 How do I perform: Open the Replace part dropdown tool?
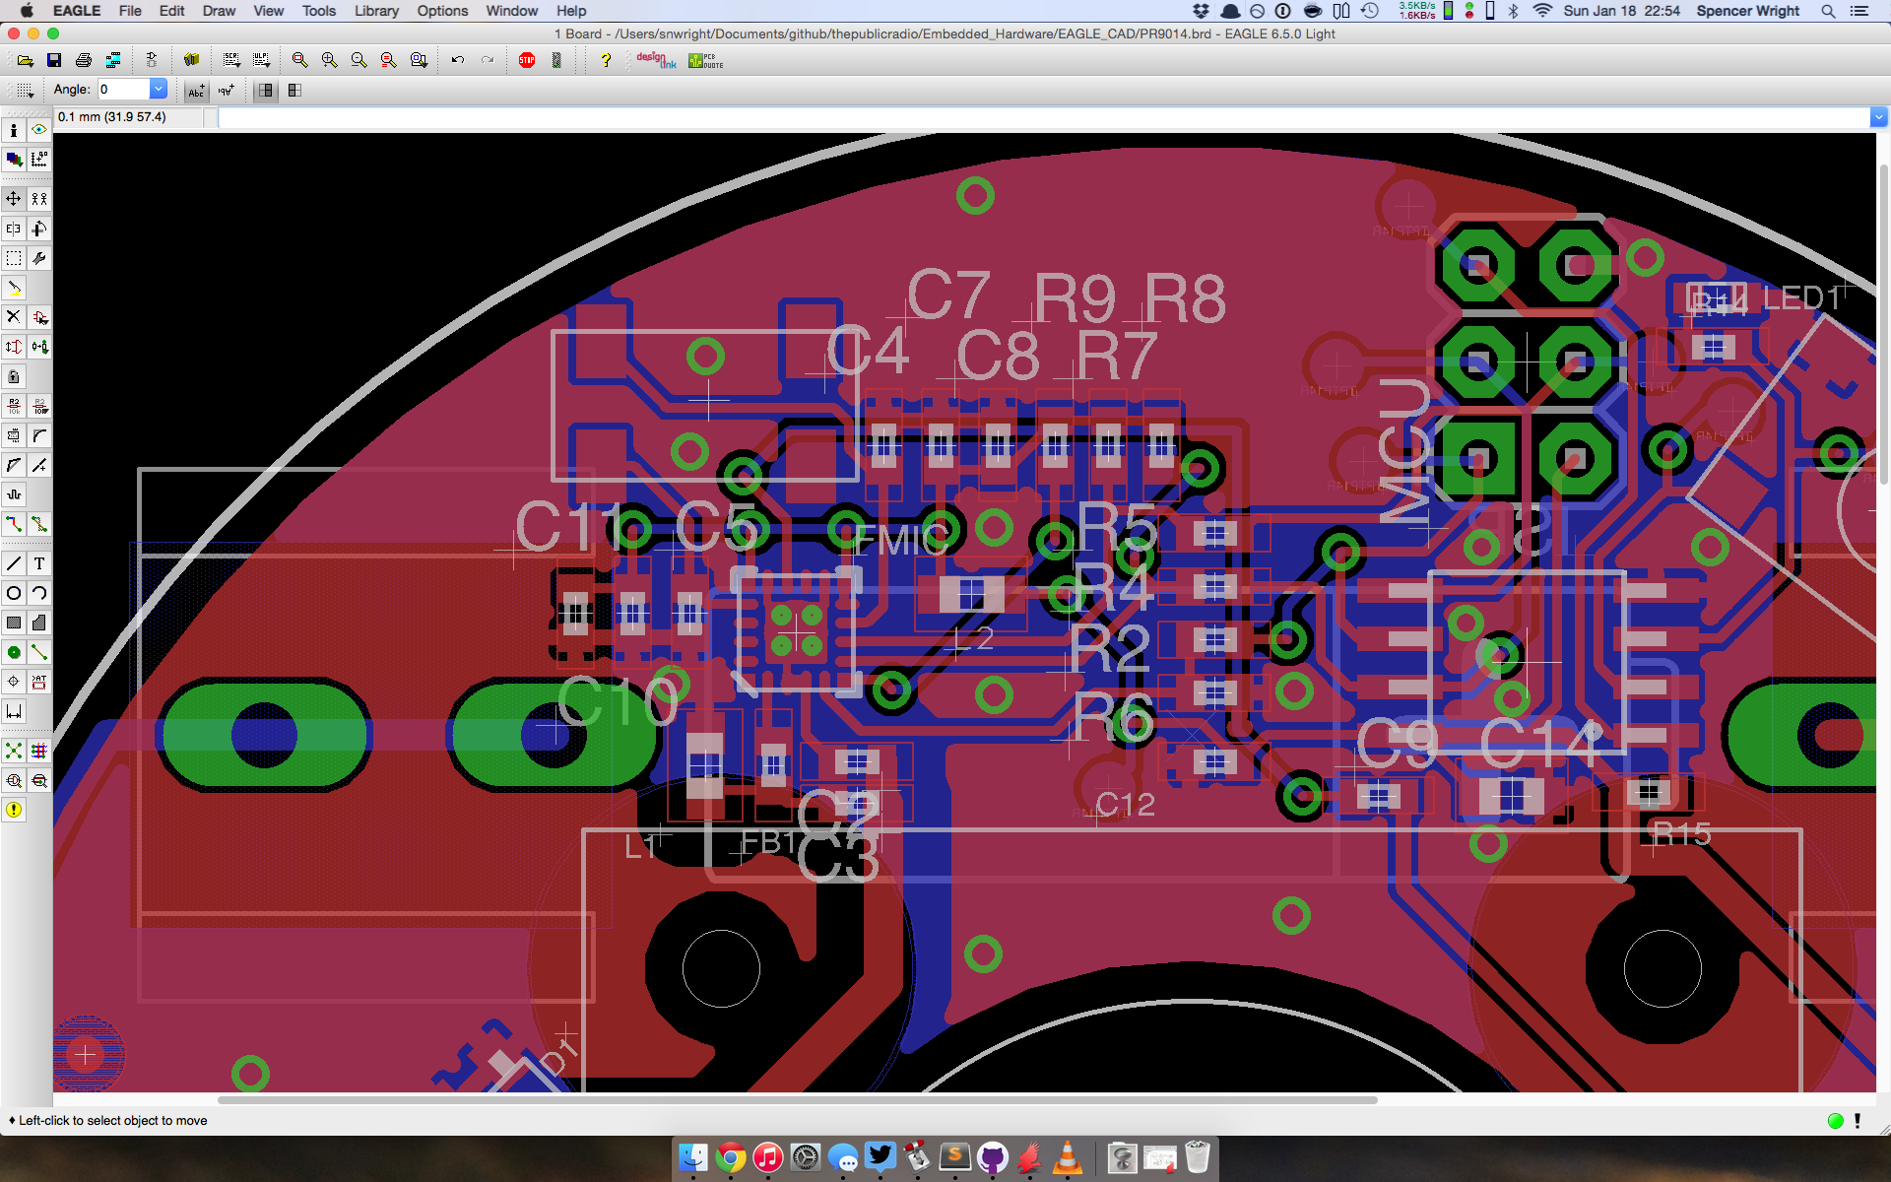[39, 347]
